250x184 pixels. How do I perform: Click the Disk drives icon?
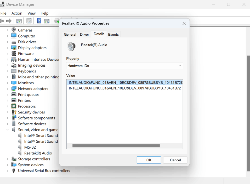click(x=14, y=42)
